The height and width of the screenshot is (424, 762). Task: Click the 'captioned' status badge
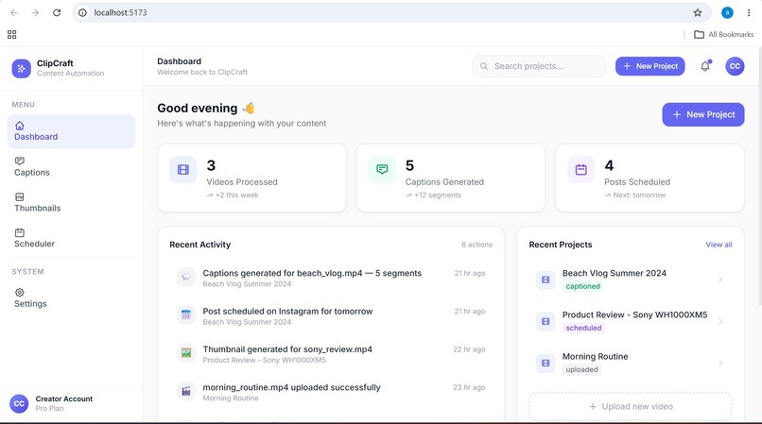(x=582, y=286)
